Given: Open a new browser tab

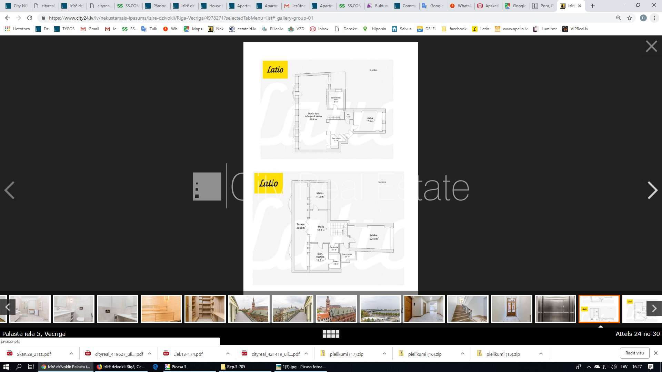Looking at the screenshot, I should [593, 6].
